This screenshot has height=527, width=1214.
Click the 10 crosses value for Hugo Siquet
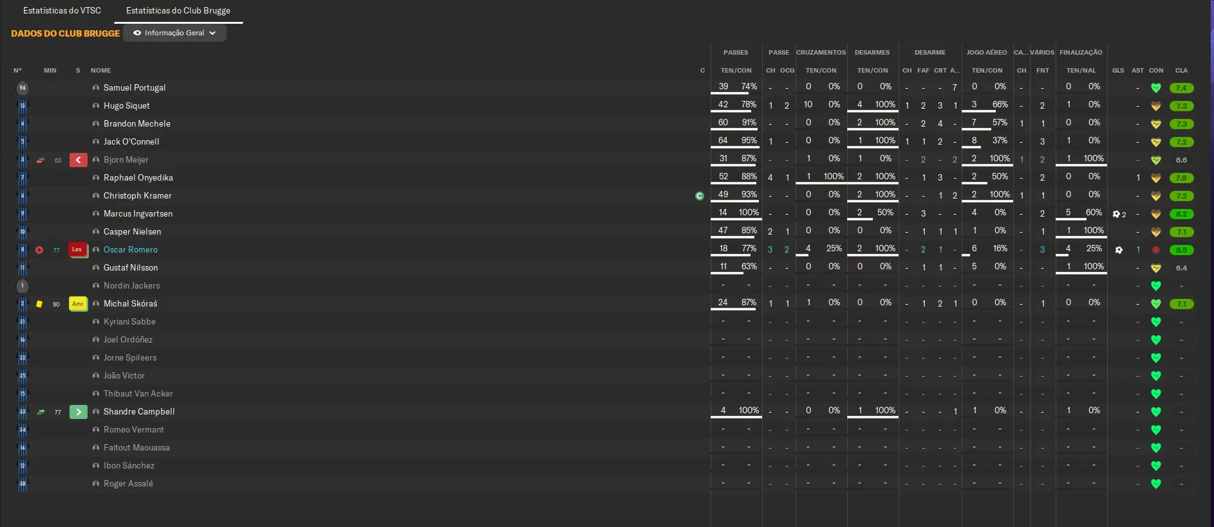[808, 105]
